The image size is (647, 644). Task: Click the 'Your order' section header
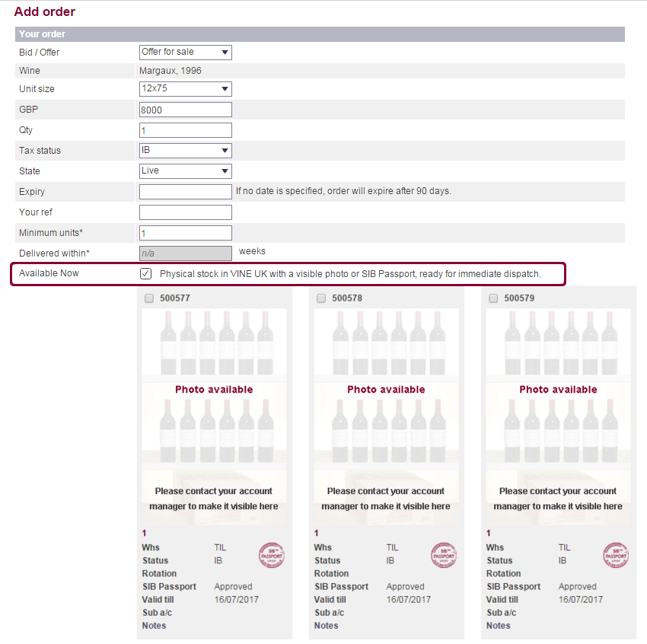pos(320,34)
